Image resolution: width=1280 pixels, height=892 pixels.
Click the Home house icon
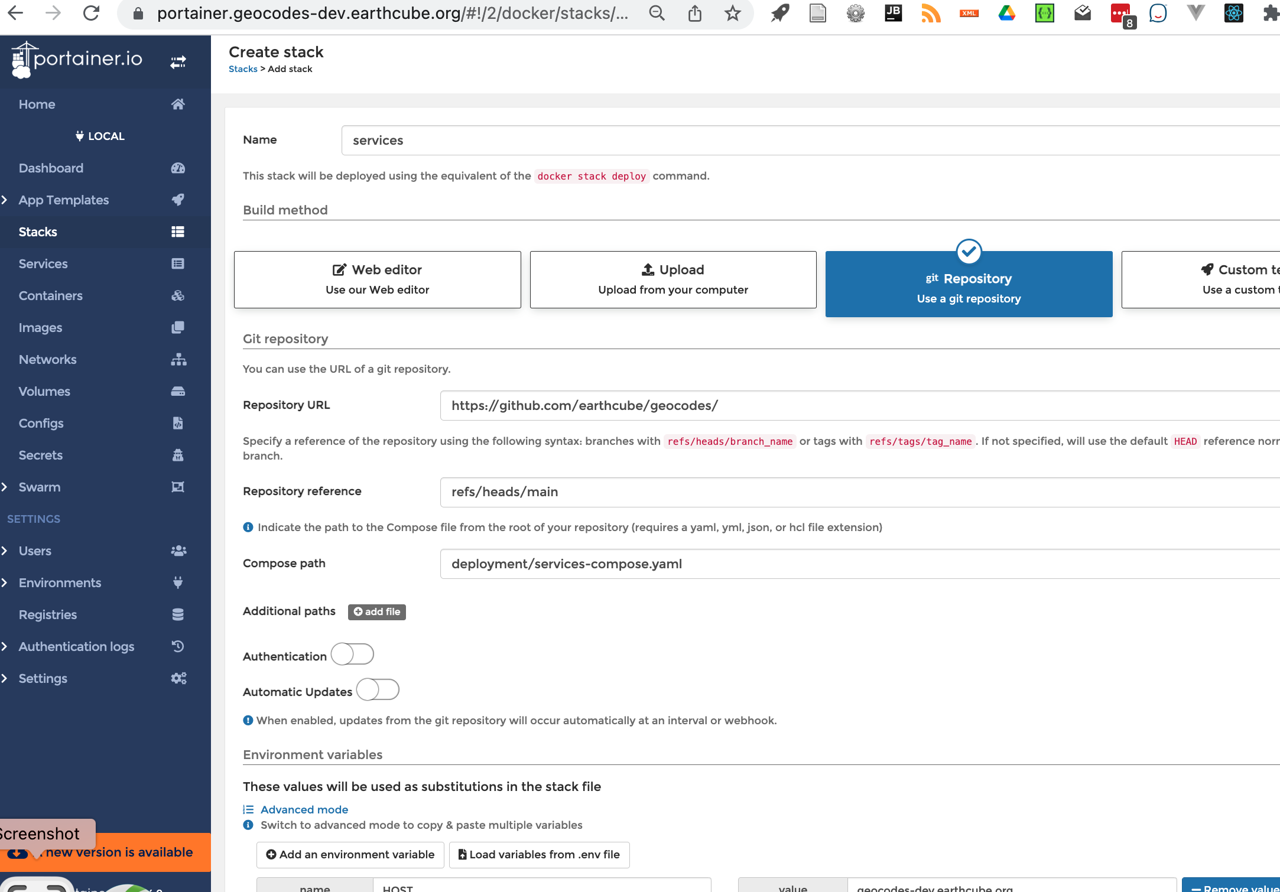[178, 104]
